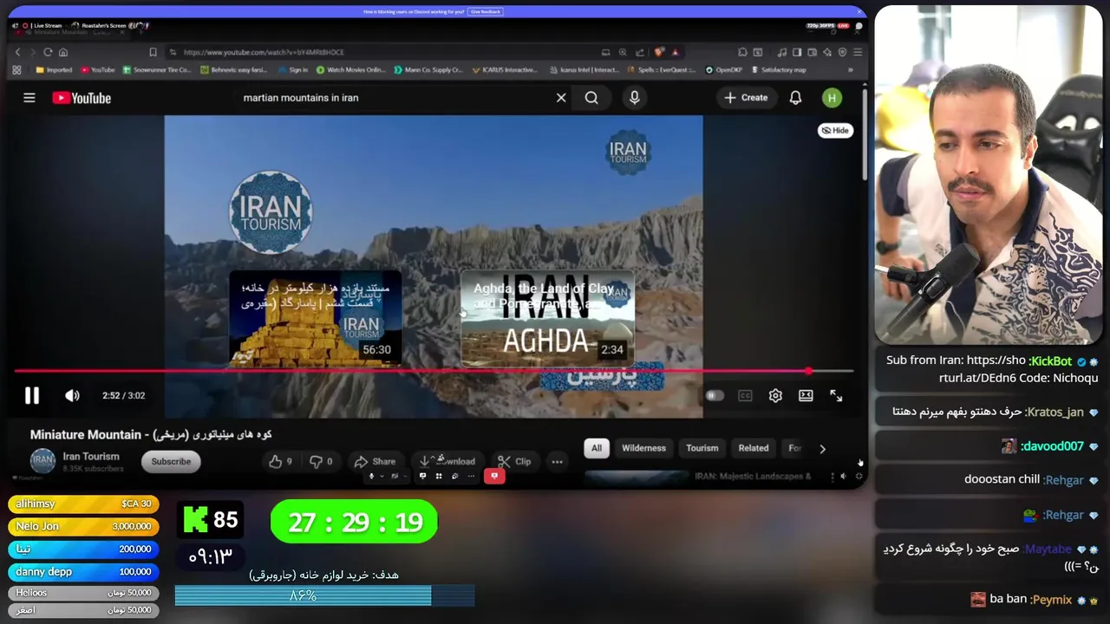Click the YouTube search magnifier button
This screenshot has width=1110, height=624.
[591, 98]
